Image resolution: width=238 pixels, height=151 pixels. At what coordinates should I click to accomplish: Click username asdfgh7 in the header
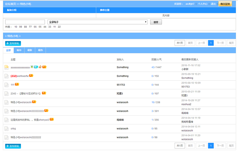pyautogui.click(x=190, y=4)
